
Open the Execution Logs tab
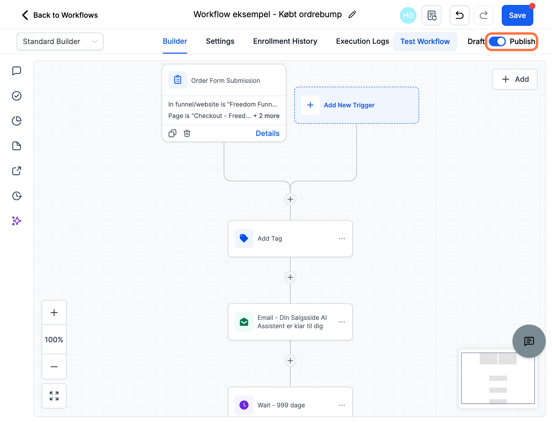tap(362, 41)
